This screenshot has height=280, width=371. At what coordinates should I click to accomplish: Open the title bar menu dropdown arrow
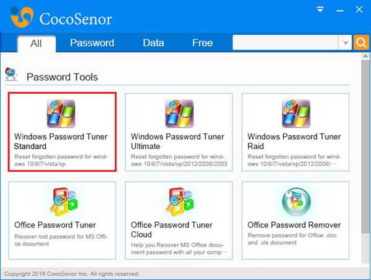point(320,9)
